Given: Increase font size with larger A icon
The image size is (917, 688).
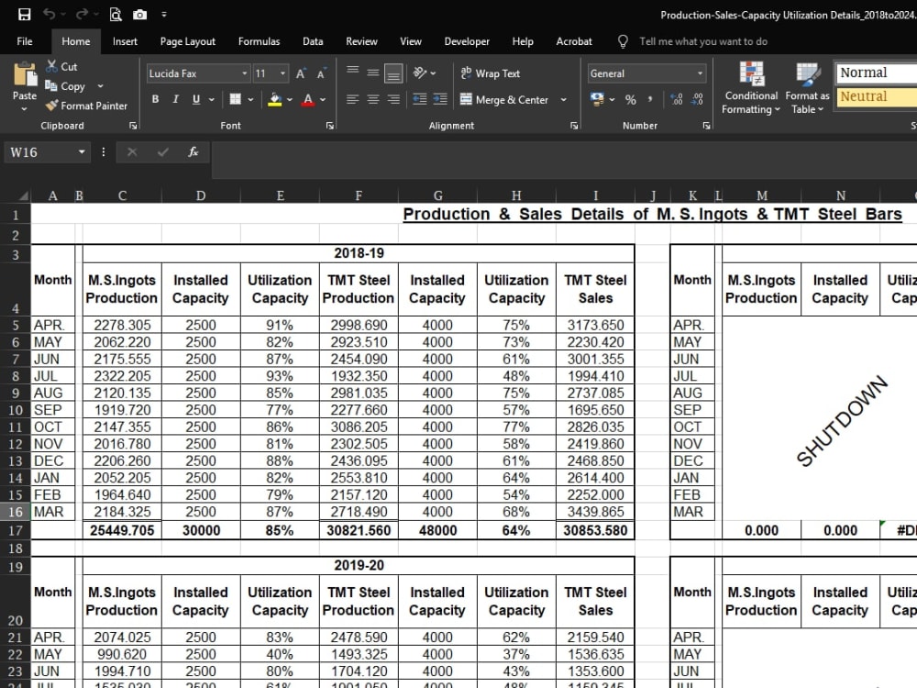Looking at the screenshot, I should coord(301,73).
